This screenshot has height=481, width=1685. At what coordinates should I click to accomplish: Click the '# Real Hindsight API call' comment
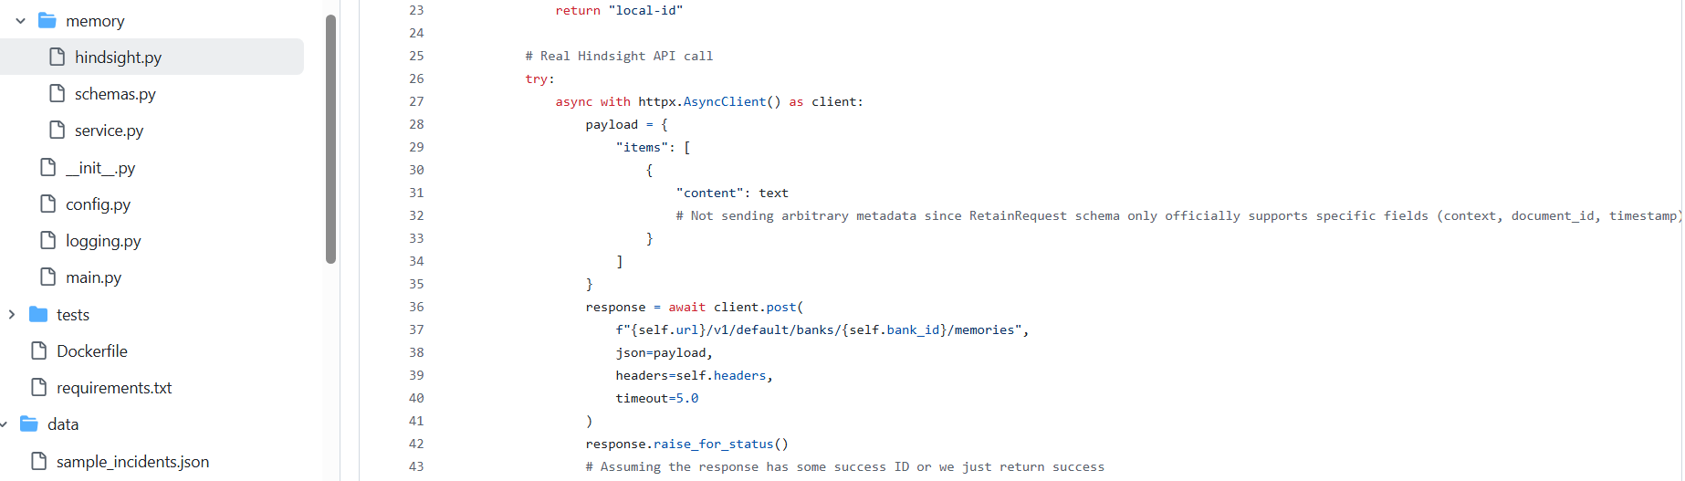619,56
